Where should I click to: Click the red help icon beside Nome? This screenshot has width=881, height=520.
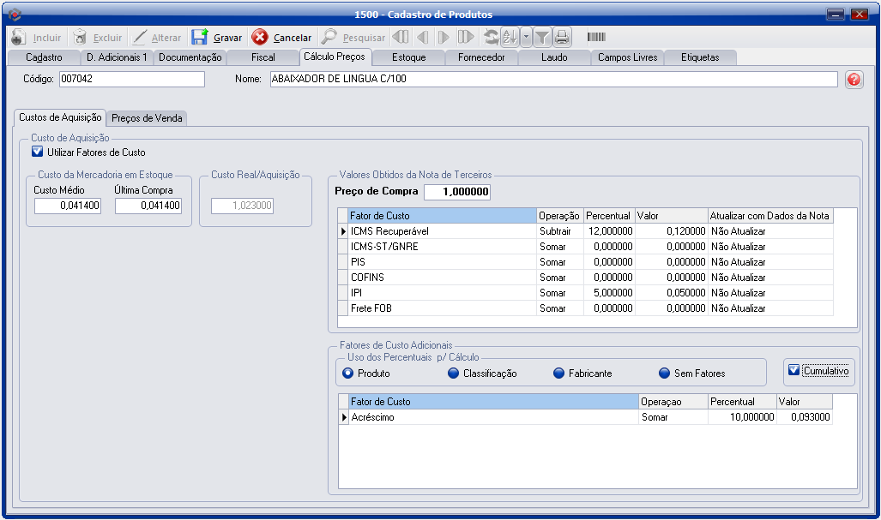tap(854, 80)
